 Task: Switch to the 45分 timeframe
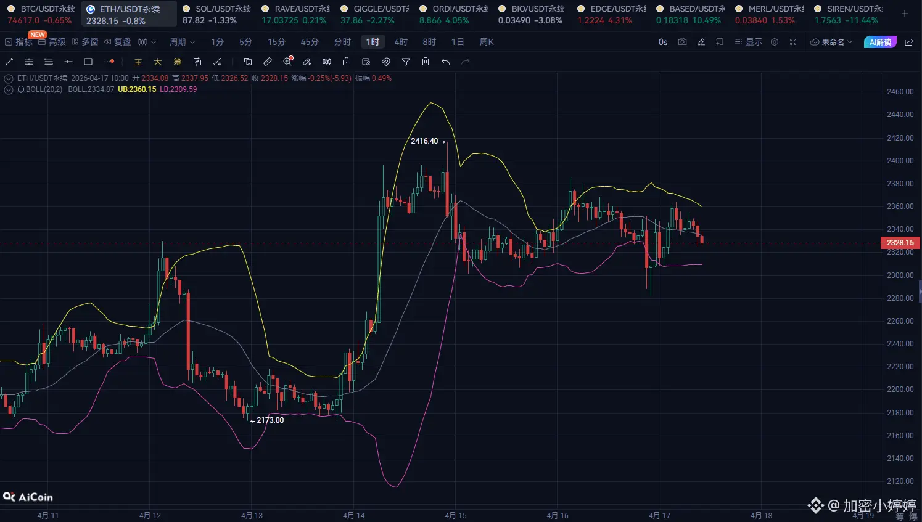coord(310,42)
